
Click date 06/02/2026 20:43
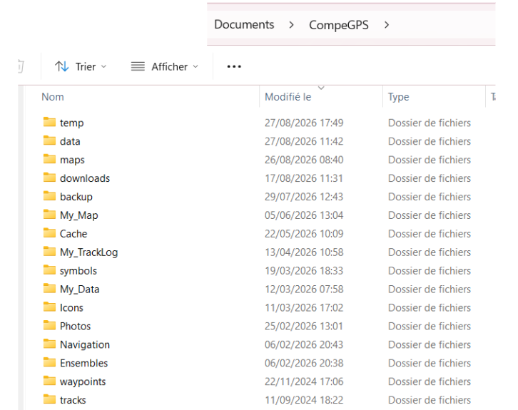pyautogui.click(x=304, y=344)
